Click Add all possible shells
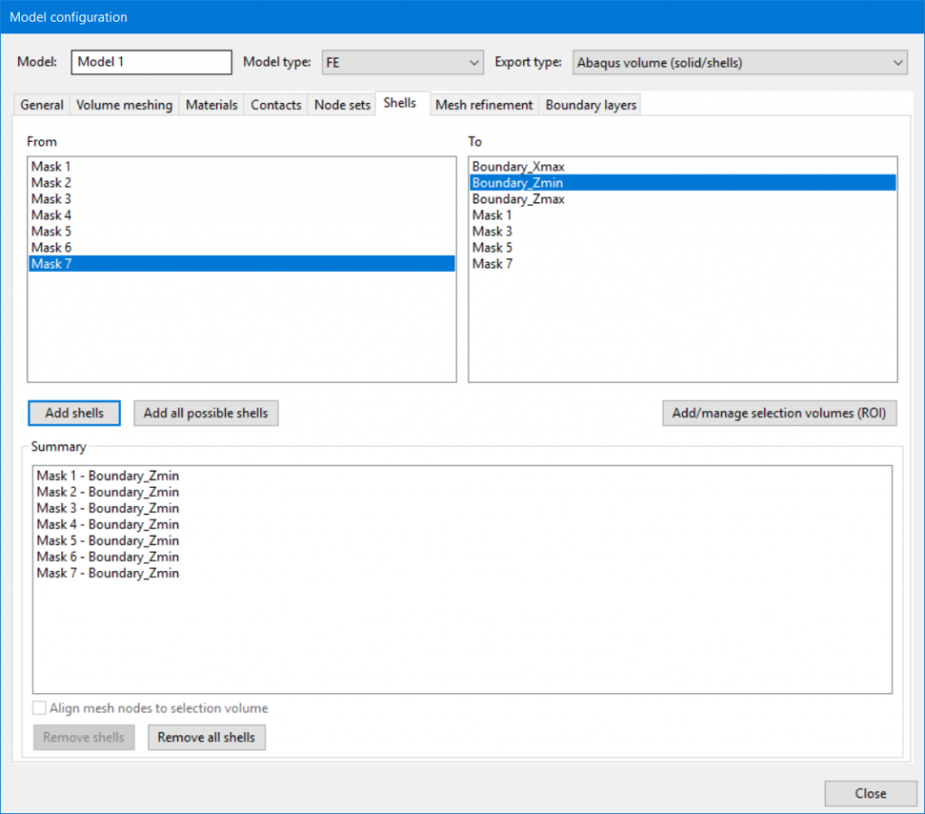The width and height of the screenshot is (925, 814). click(x=206, y=413)
